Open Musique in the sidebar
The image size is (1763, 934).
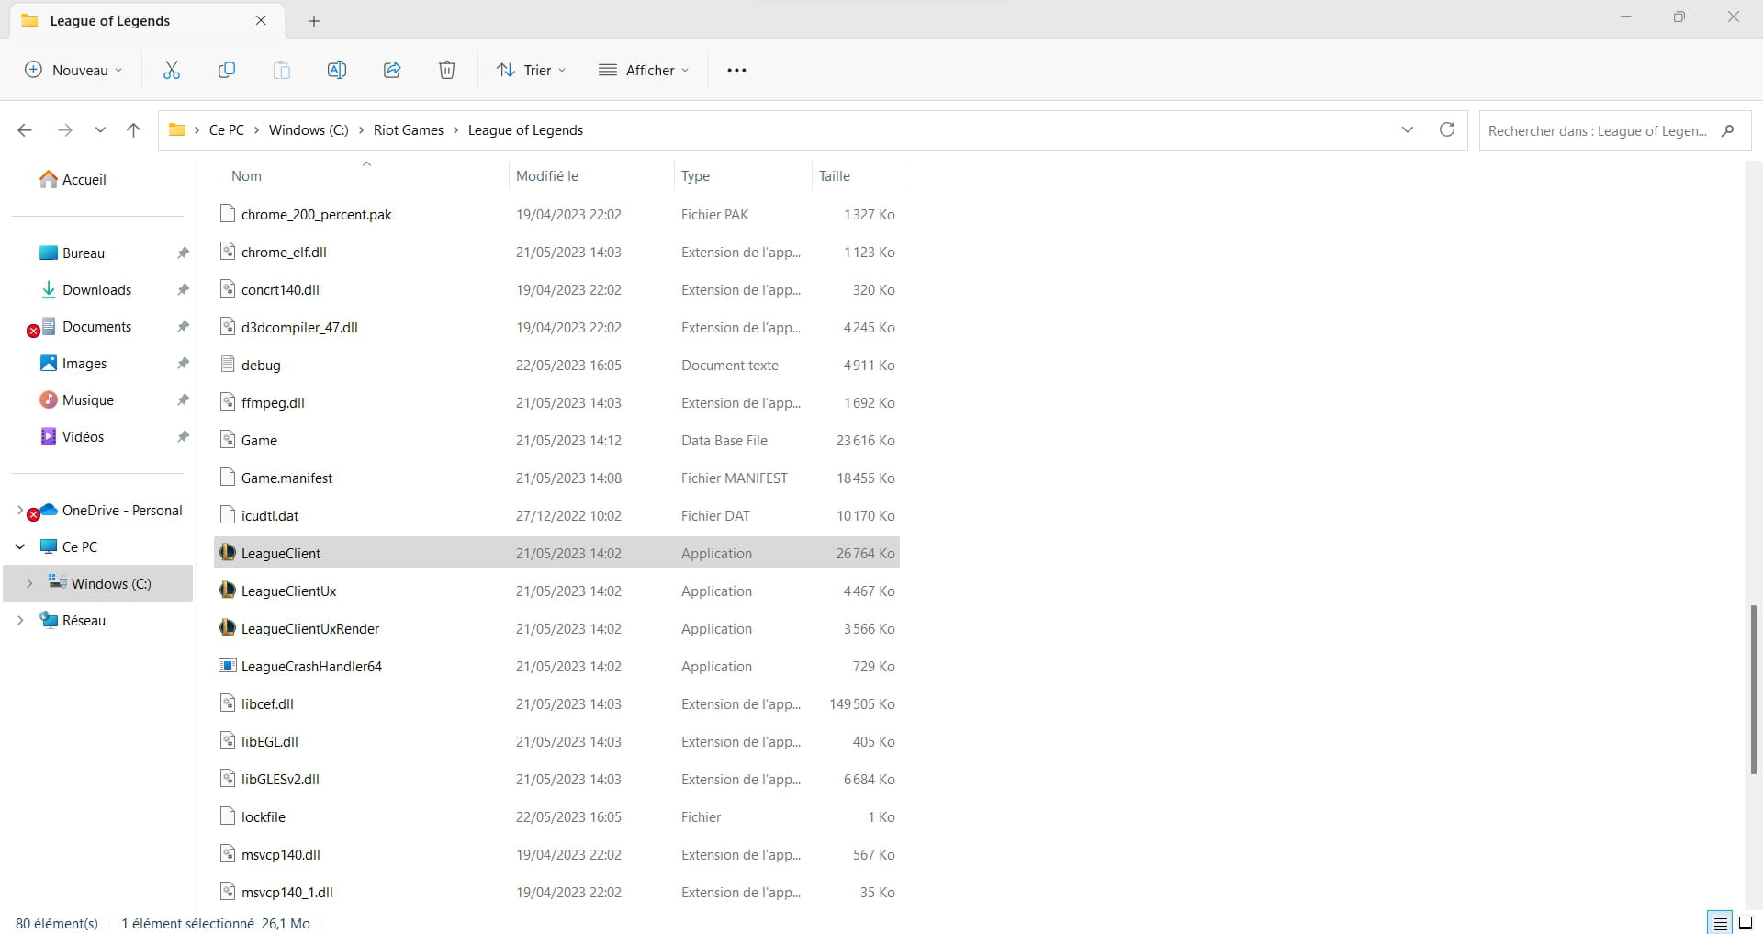pyautogui.click(x=88, y=399)
